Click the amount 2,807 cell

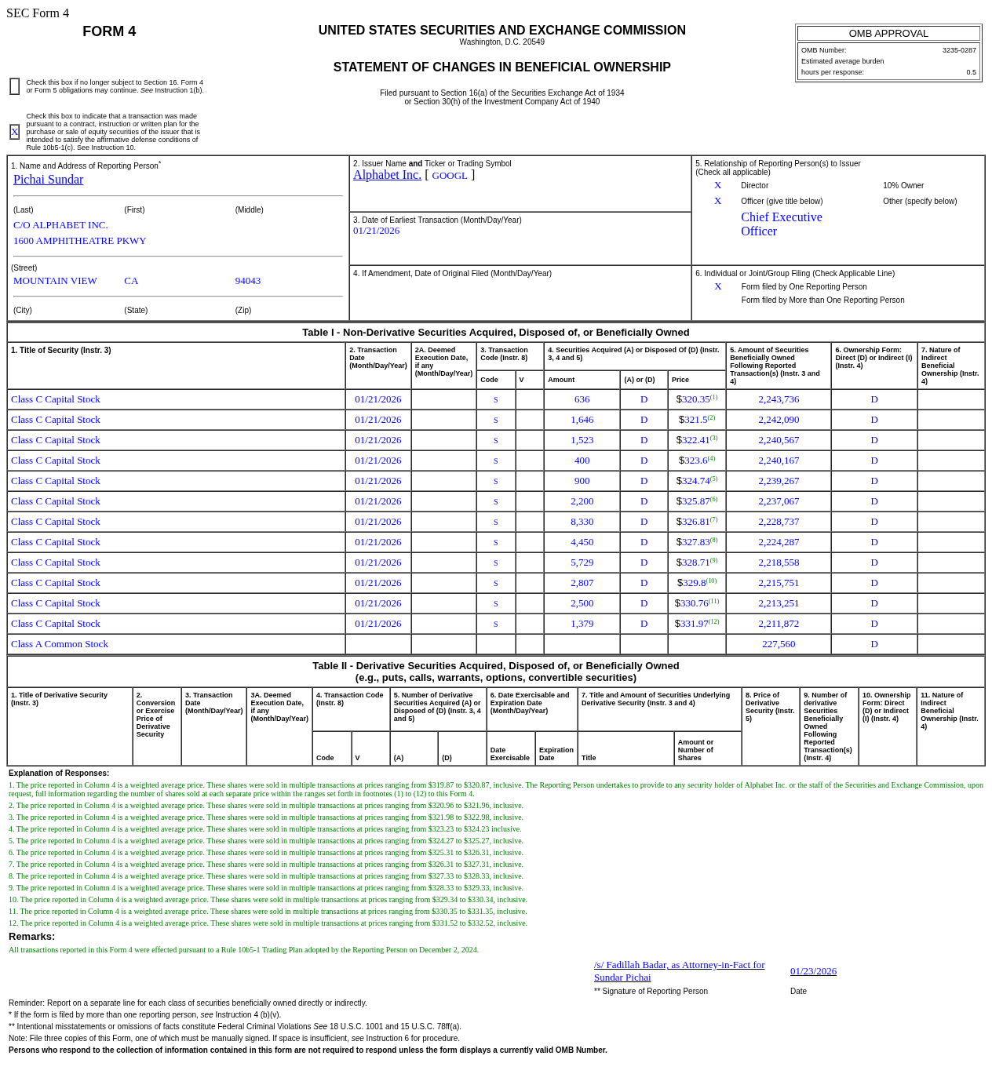(582, 583)
